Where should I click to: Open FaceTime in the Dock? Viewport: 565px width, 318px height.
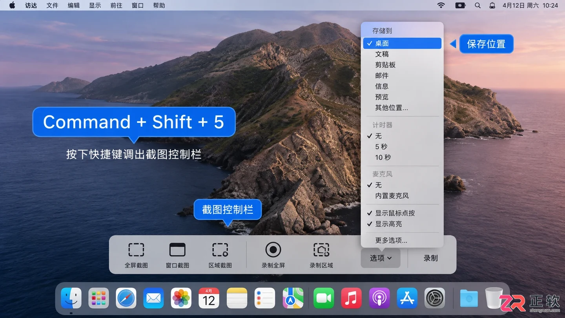click(324, 298)
